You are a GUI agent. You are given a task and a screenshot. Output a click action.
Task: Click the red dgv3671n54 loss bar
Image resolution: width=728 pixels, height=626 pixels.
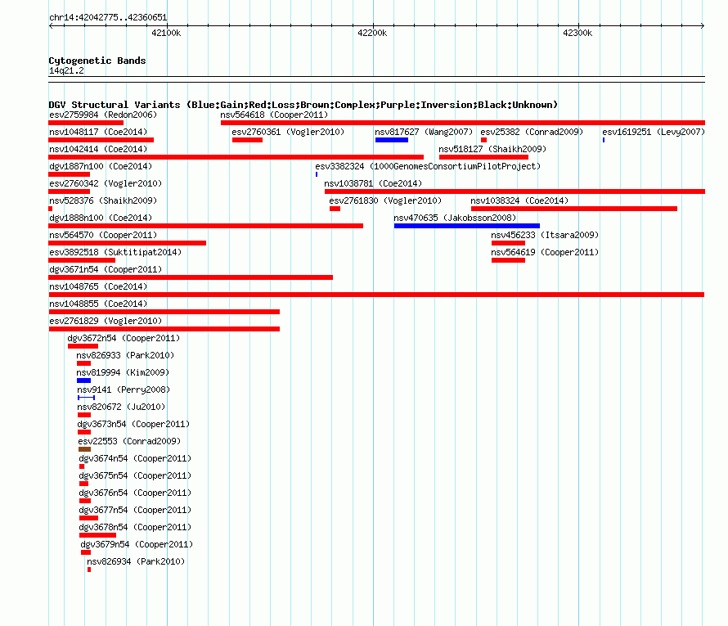[x=191, y=277]
